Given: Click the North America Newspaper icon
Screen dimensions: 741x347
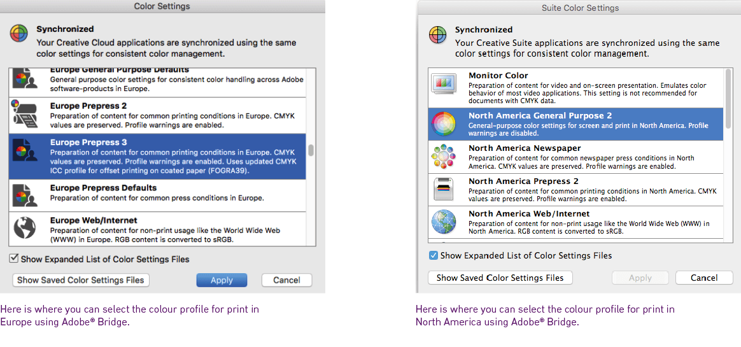Looking at the screenshot, I should [444, 157].
